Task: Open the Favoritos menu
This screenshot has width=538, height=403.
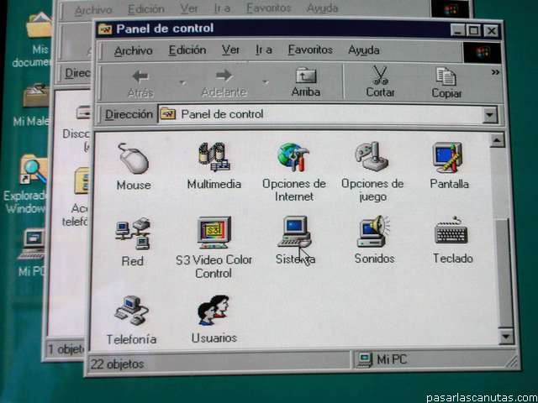Action: pos(309,50)
